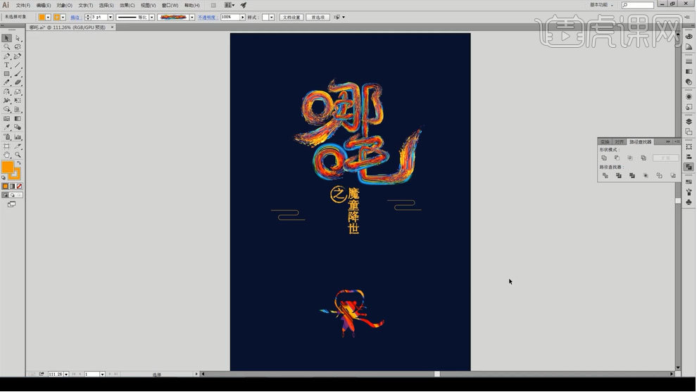Select the Magic Wand tool
Screen dimensions: 697x392
coord(6,47)
